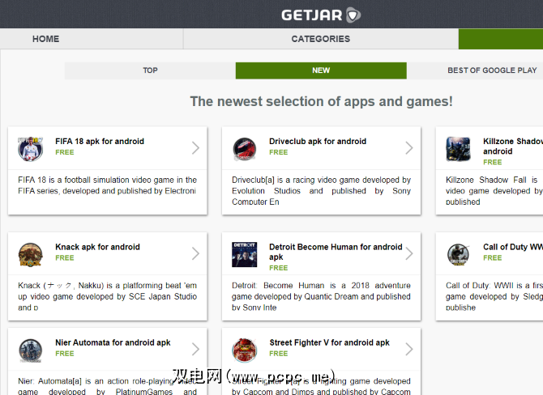This screenshot has width=543, height=395.
Task: Click FREE label under Call of Duty
Action: tap(493, 257)
